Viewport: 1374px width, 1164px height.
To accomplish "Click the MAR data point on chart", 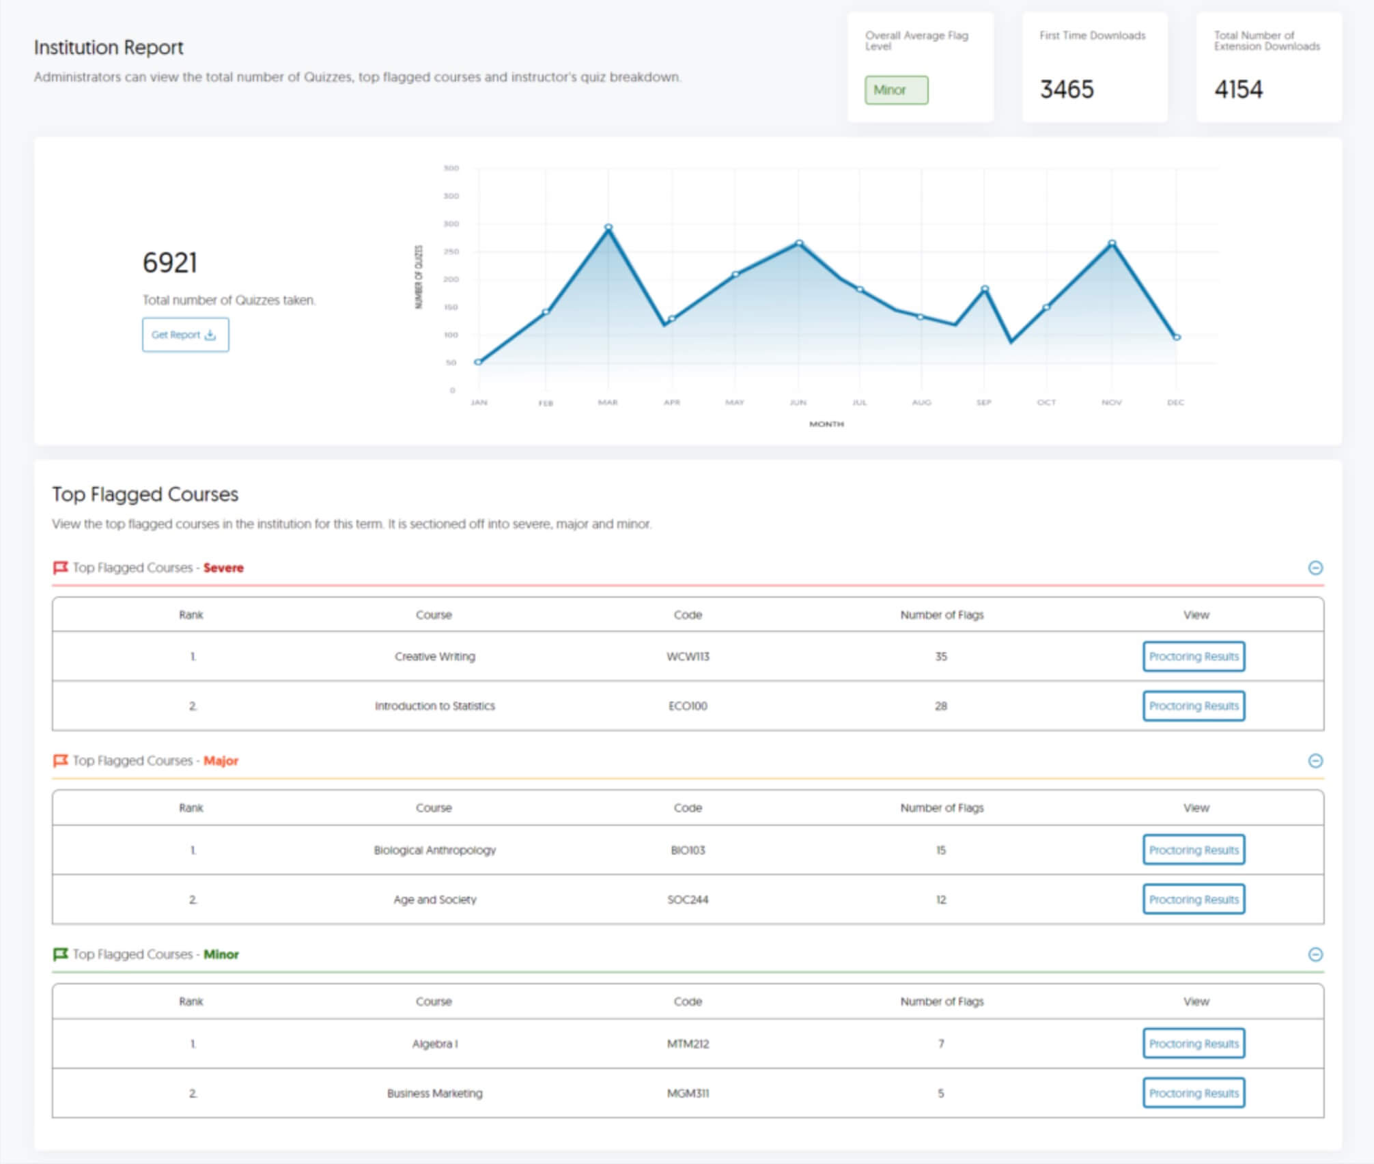I will 608,227.
